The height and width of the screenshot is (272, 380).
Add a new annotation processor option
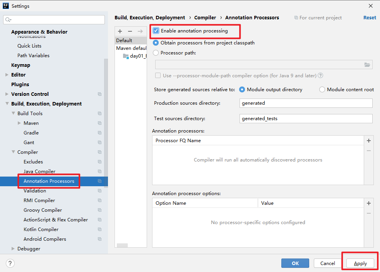(x=369, y=203)
